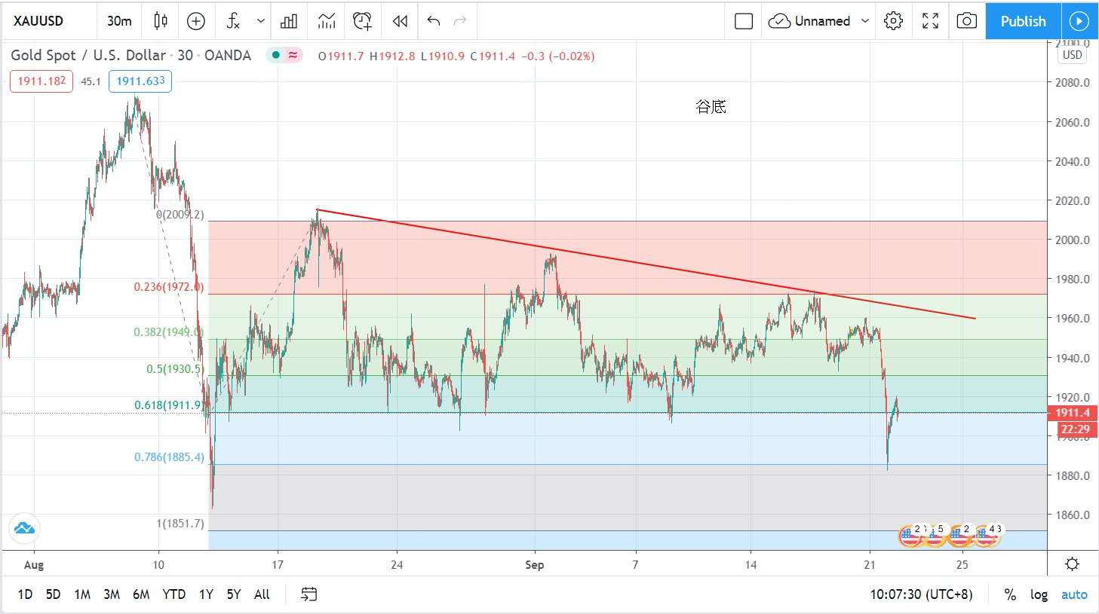Click the 10:07:30 (UTC+8) timezone label
The width and height of the screenshot is (1099, 614).
(x=921, y=594)
